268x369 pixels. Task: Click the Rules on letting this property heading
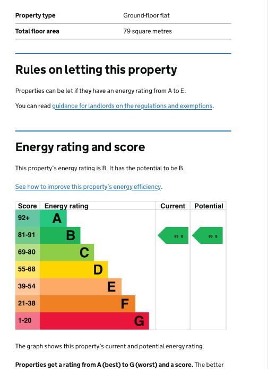96,70
